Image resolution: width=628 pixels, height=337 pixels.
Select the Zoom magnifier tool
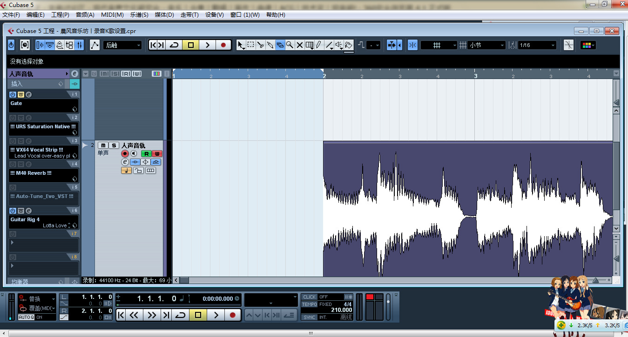290,45
